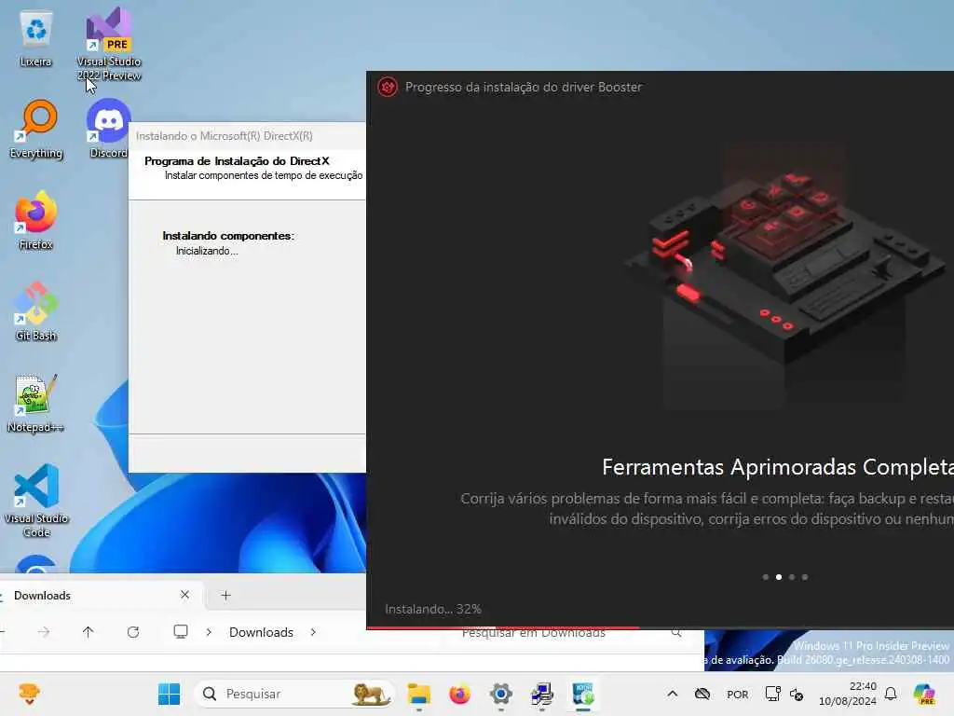This screenshot has width=954, height=716.
Task: Show hidden system tray icons
Action: 673,694
